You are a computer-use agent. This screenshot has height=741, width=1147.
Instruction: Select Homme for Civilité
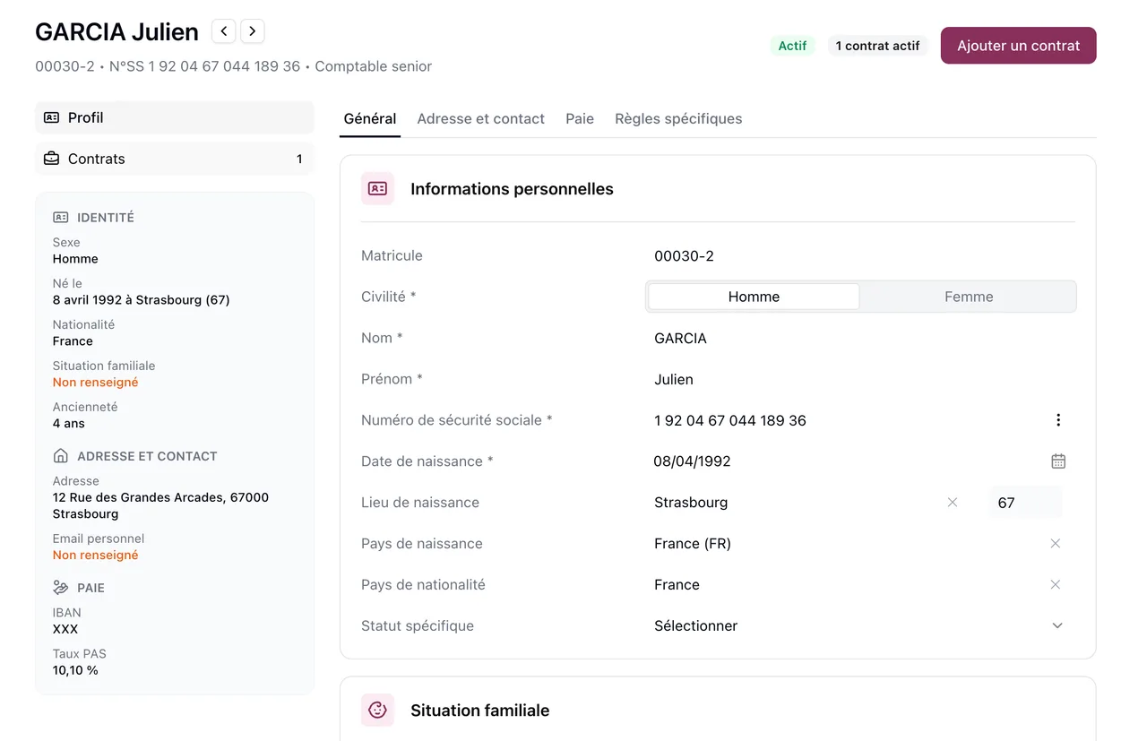[754, 297]
